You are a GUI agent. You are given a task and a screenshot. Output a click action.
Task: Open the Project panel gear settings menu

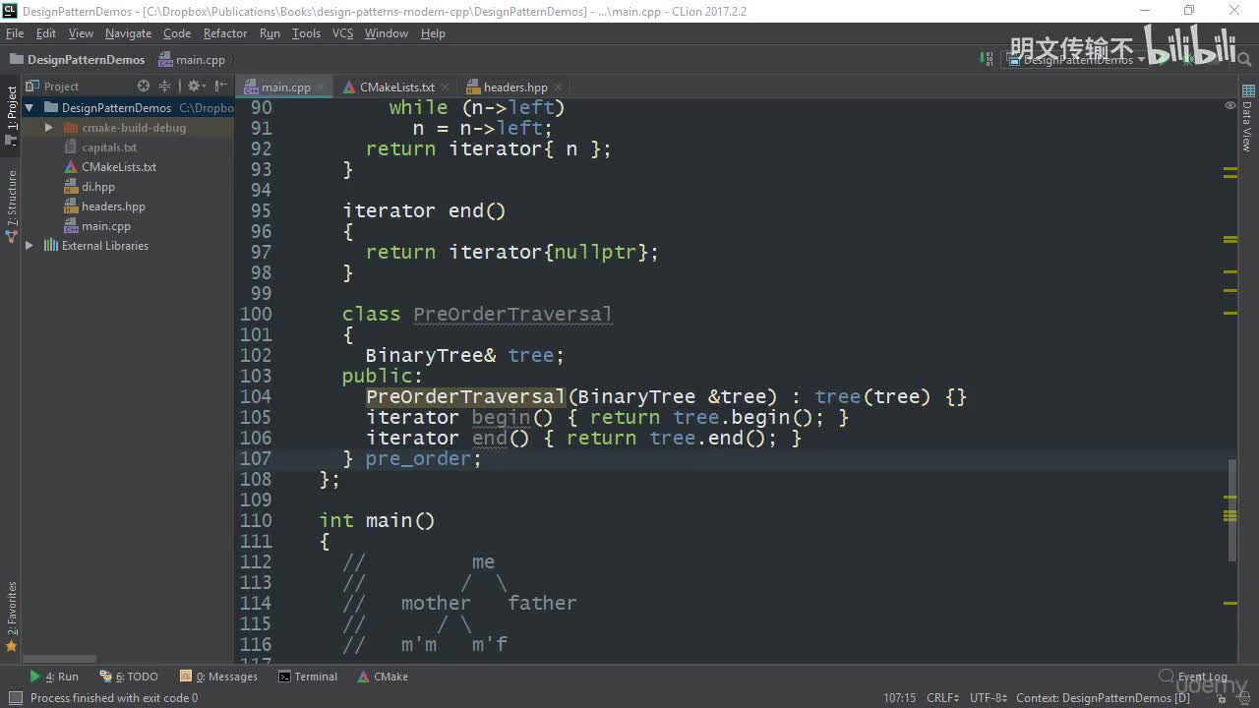point(195,87)
